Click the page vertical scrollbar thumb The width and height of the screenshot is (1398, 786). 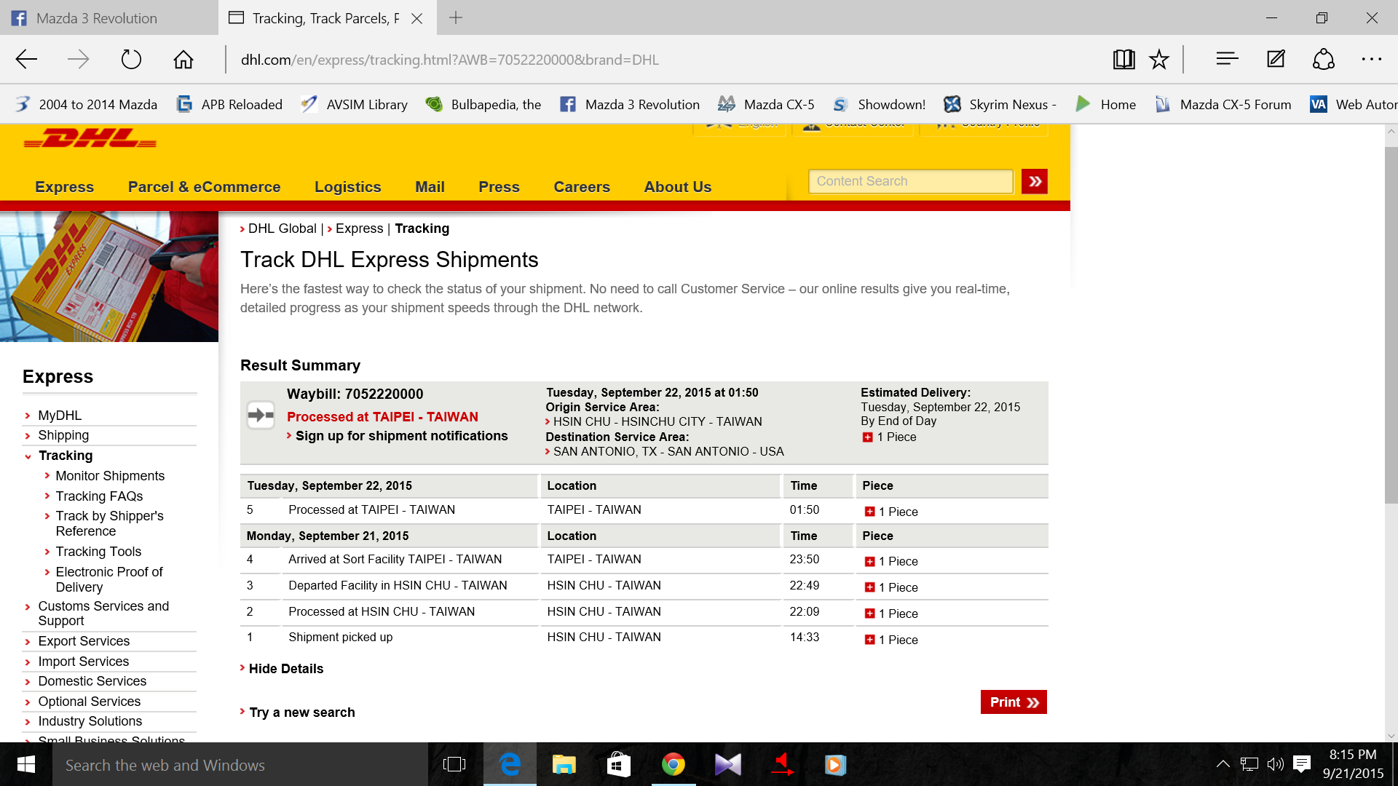point(1391,324)
